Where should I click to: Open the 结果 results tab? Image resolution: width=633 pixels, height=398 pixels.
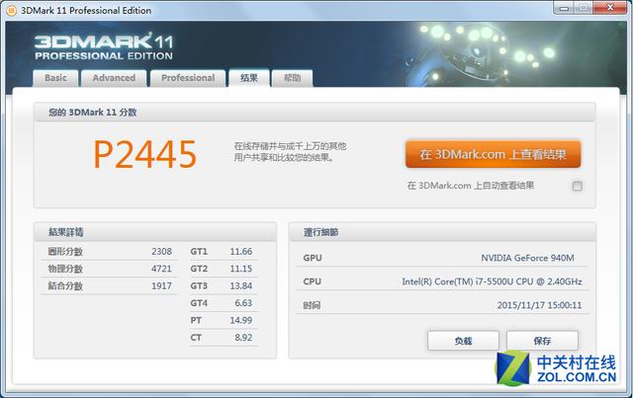coord(249,78)
